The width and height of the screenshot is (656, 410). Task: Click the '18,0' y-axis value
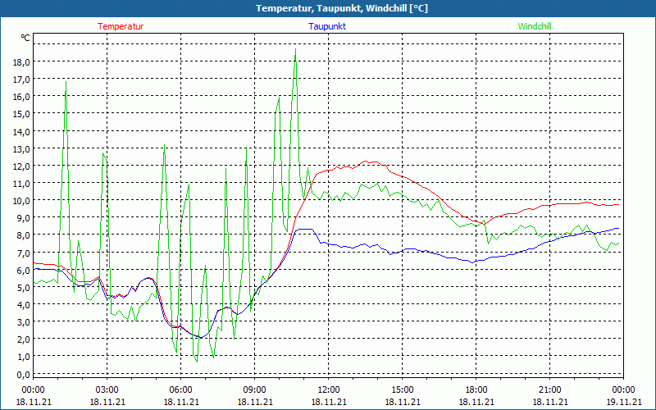click(x=22, y=62)
